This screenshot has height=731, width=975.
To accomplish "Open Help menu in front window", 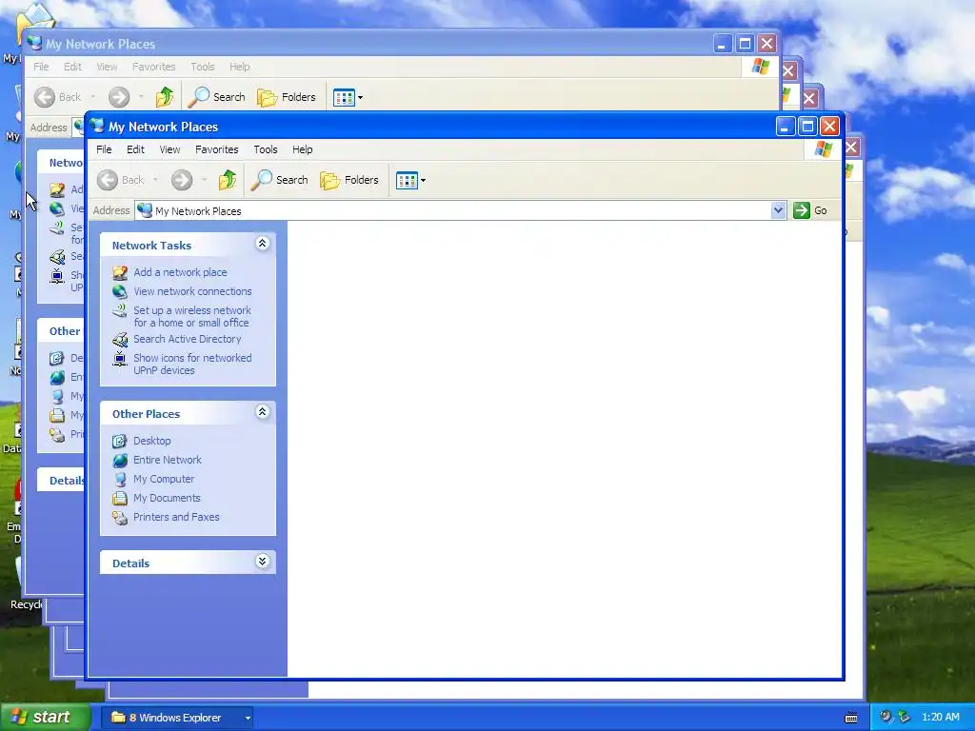I will tap(302, 149).
